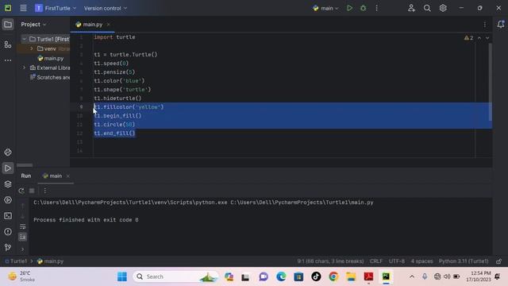Change the 4 spaces indent setting

421,261
